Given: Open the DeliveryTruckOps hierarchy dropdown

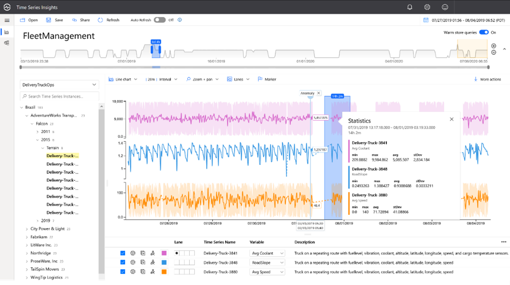Looking at the screenshot, I should (59, 85).
